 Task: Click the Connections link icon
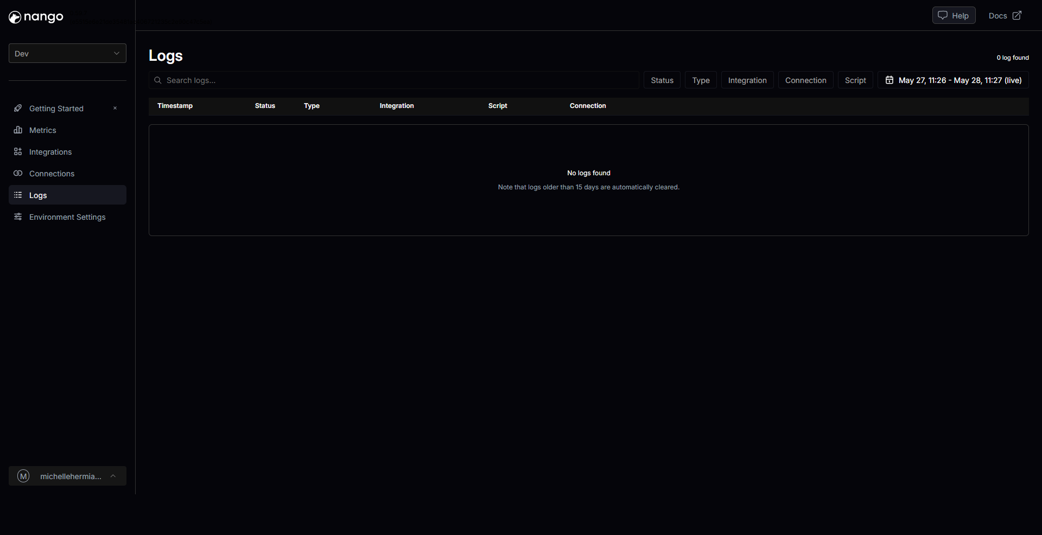[18, 173]
